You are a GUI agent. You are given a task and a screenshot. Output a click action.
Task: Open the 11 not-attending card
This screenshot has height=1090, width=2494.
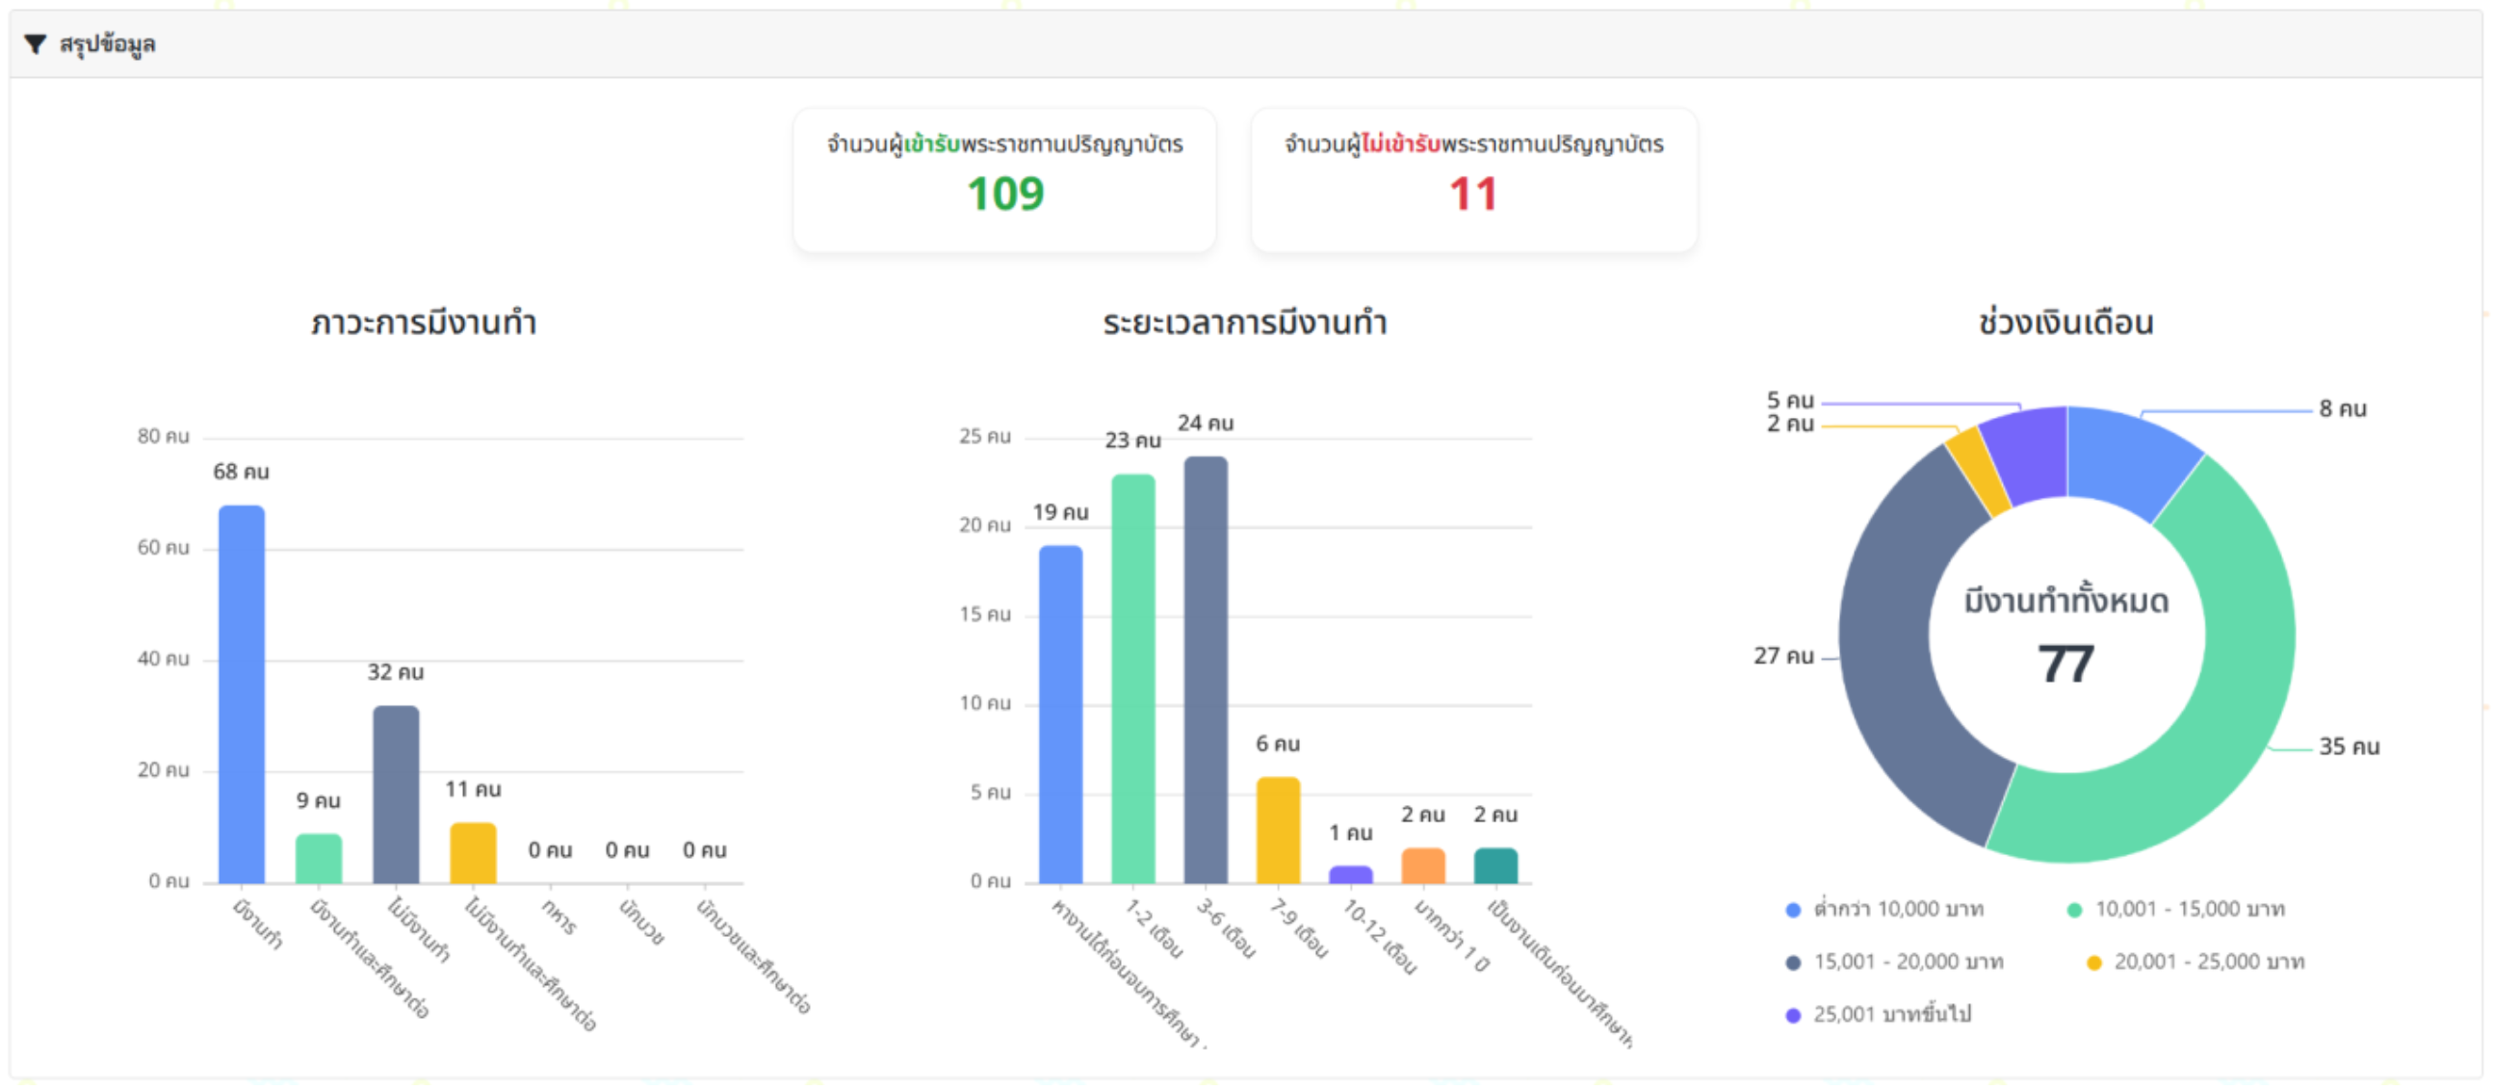coord(1473,180)
